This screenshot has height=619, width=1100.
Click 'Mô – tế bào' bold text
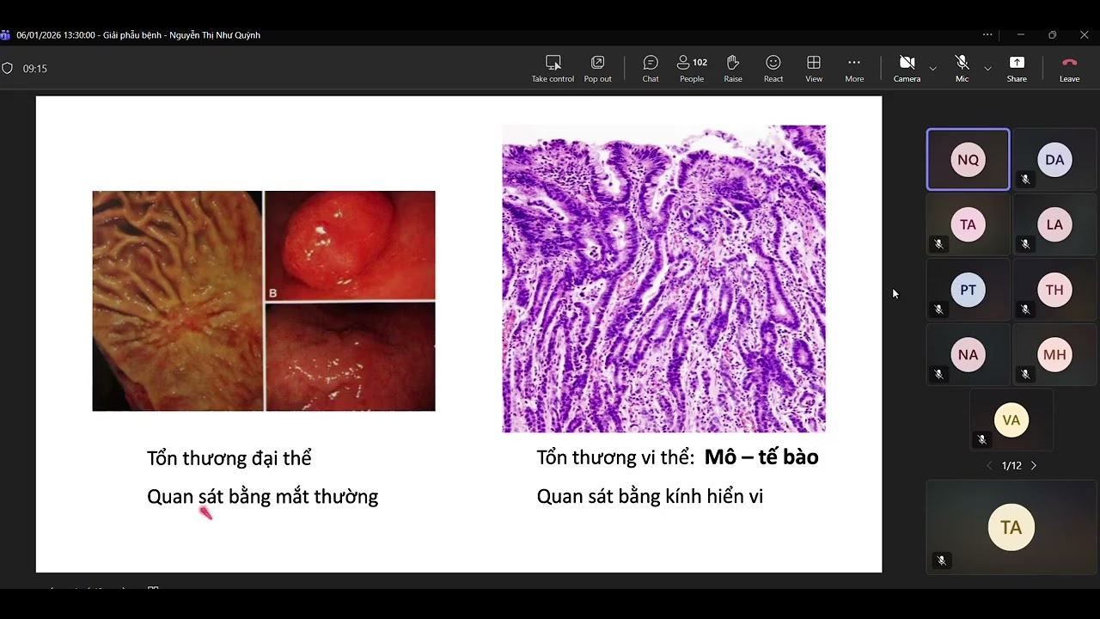(761, 457)
